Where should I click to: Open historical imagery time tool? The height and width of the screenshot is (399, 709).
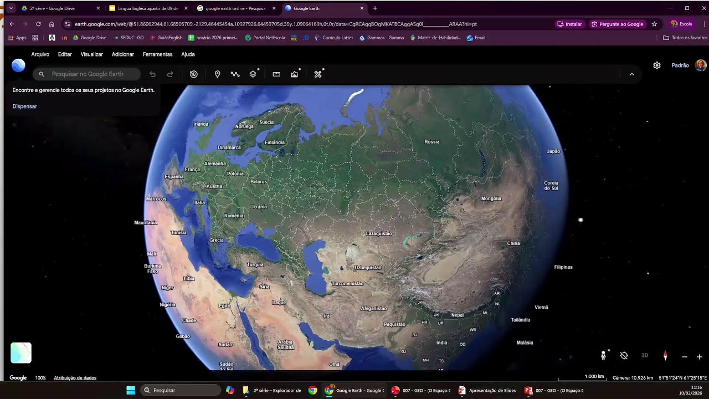(194, 74)
